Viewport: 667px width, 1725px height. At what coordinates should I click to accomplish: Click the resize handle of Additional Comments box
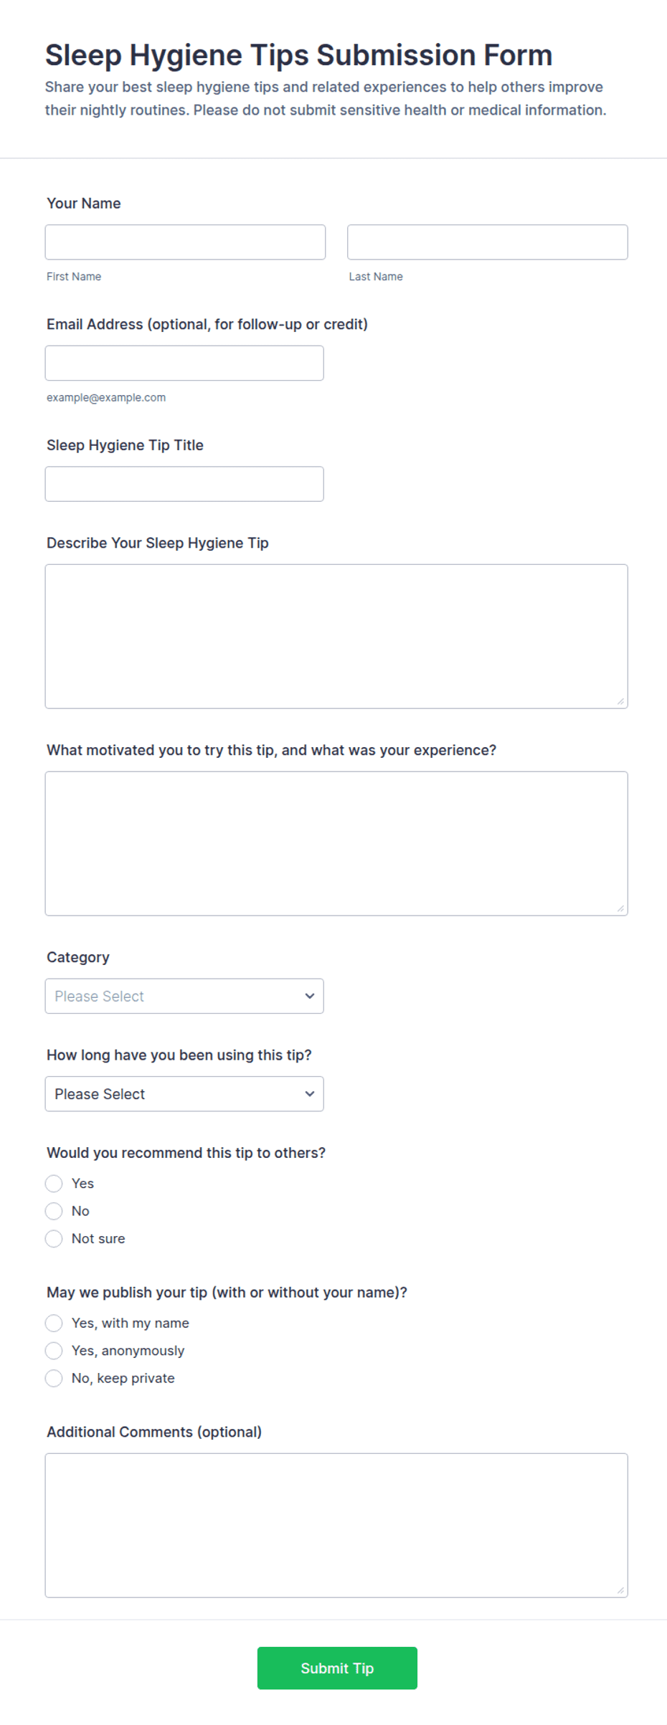[621, 1591]
